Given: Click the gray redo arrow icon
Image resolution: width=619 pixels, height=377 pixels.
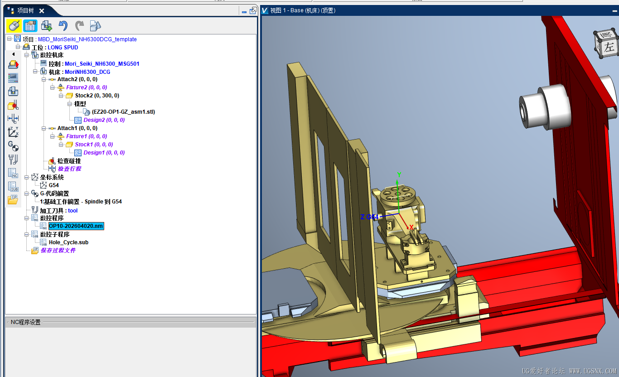Looking at the screenshot, I should 79,26.
